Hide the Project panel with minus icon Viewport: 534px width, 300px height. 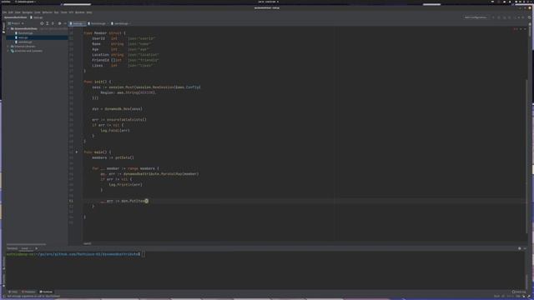(x=65, y=23)
